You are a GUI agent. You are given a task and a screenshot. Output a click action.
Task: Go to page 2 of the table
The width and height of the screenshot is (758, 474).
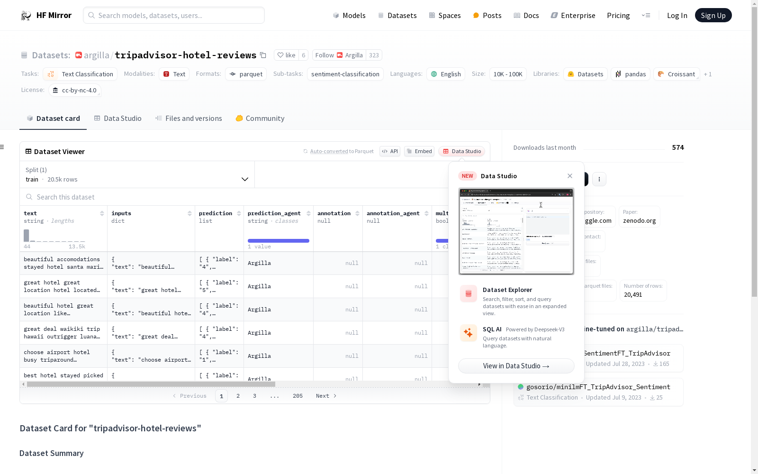[238, 396]
